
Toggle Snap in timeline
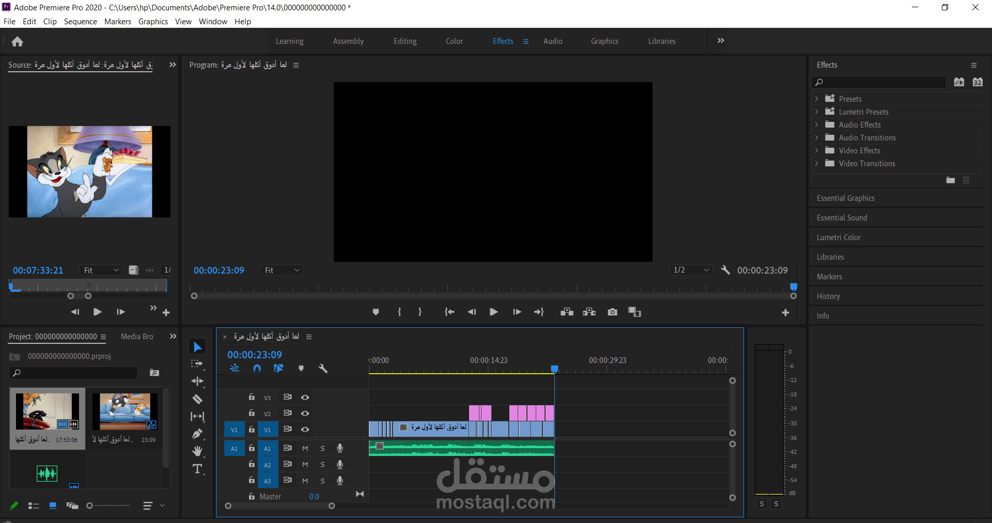pos(257,368)
